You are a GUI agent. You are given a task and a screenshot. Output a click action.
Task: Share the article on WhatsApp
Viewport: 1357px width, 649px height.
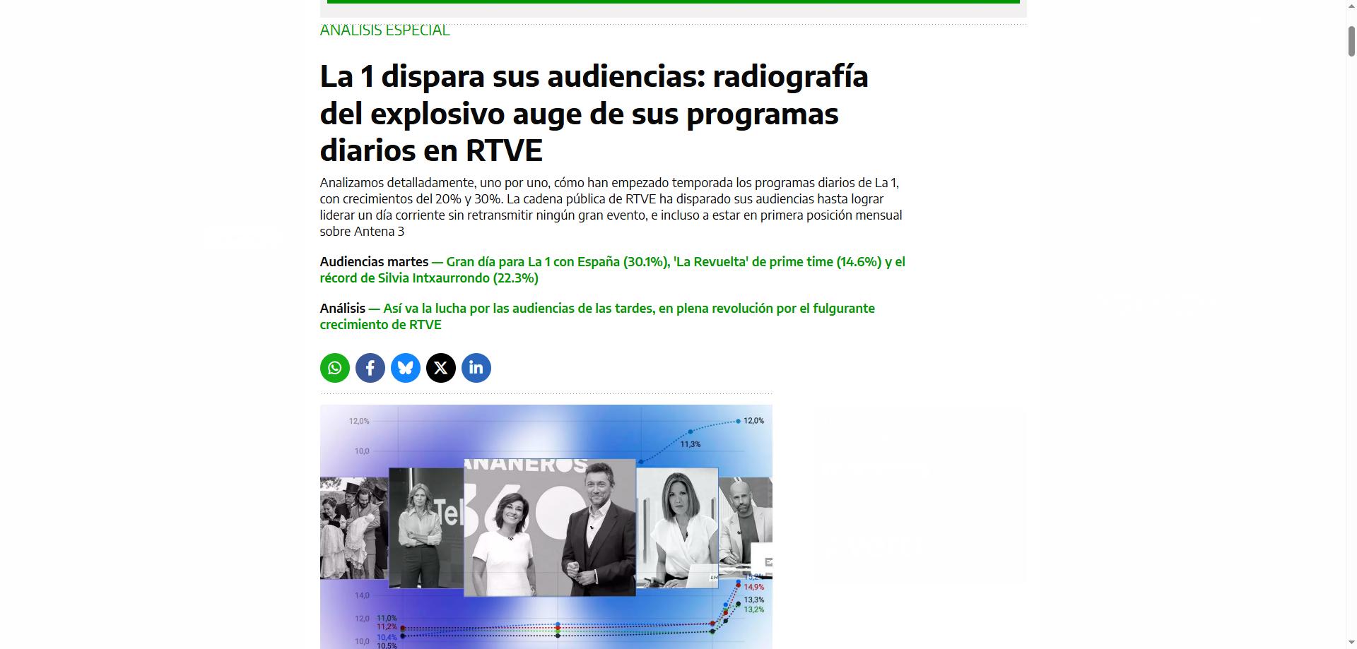pyautogui.click(x=334, y=368)
